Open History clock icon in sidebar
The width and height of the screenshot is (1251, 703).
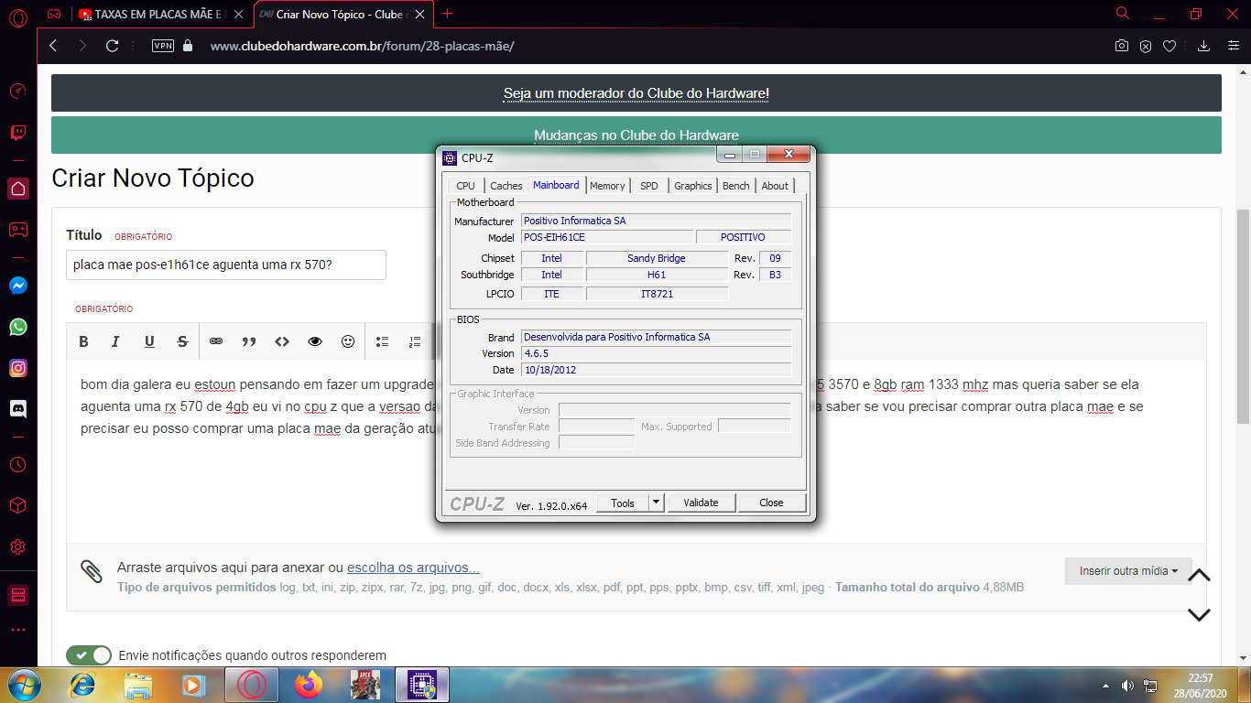tap(18, 465)
